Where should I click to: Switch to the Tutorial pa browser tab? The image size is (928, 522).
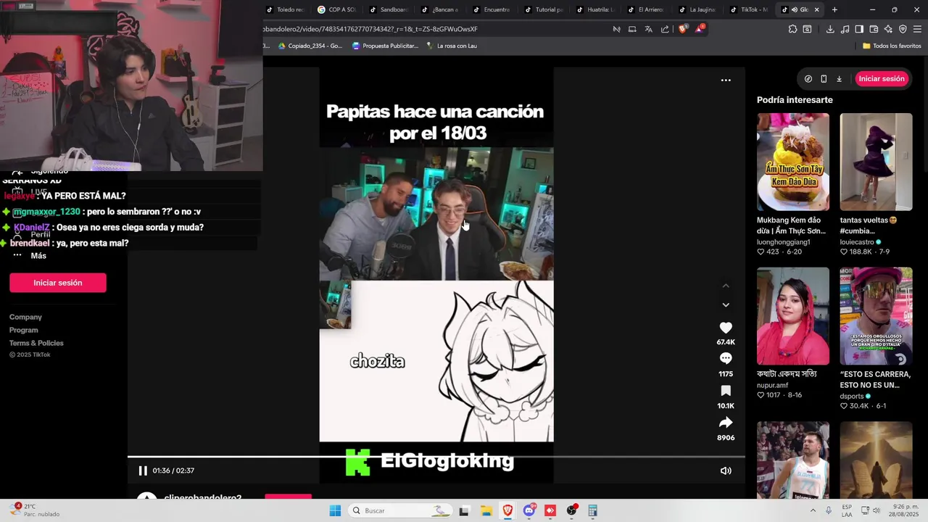pos(544,9)
